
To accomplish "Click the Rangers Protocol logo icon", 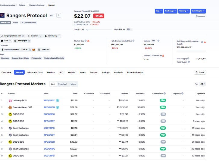I will click(2, 15).
